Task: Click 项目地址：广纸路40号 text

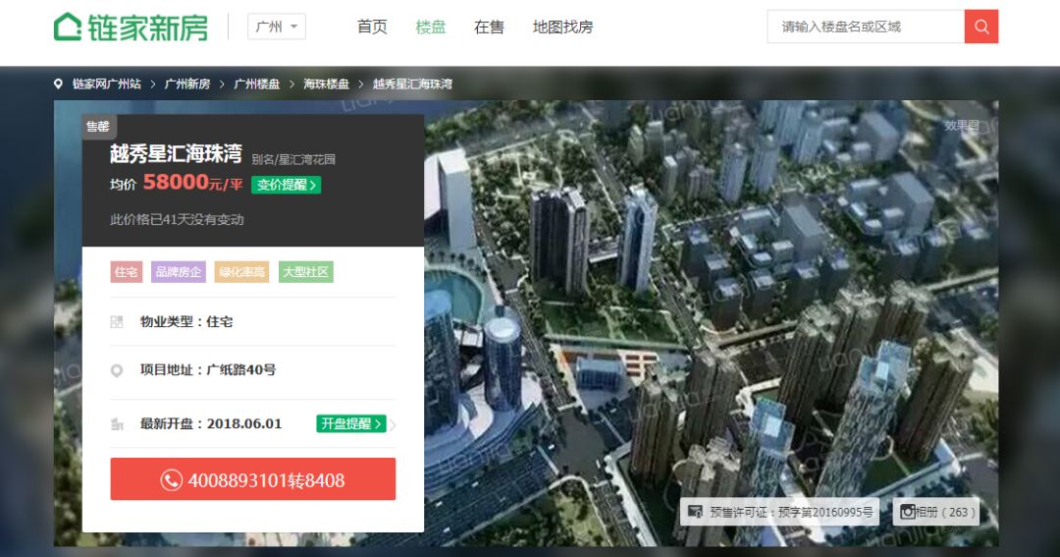Action: 208,369
